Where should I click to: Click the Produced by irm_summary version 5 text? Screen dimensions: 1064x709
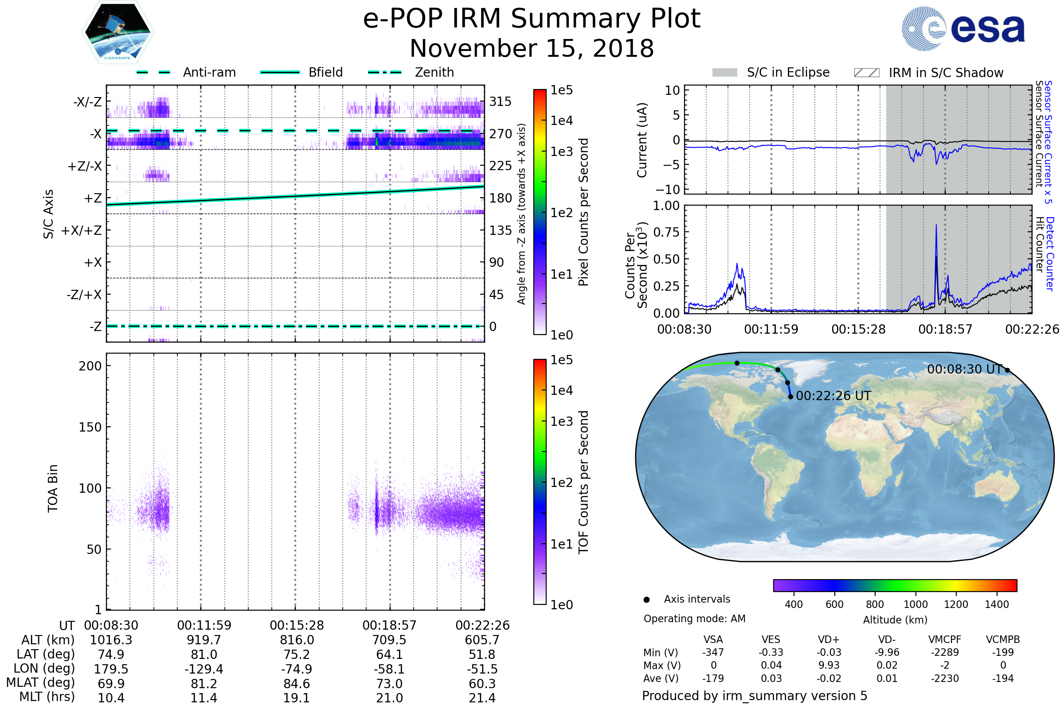[754, 695]
